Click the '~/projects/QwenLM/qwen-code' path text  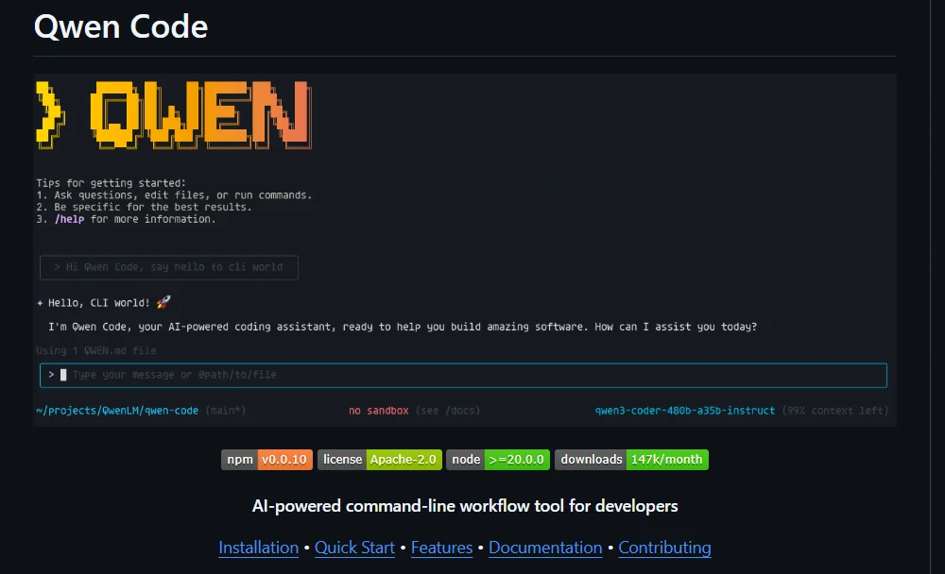[117, 411]
